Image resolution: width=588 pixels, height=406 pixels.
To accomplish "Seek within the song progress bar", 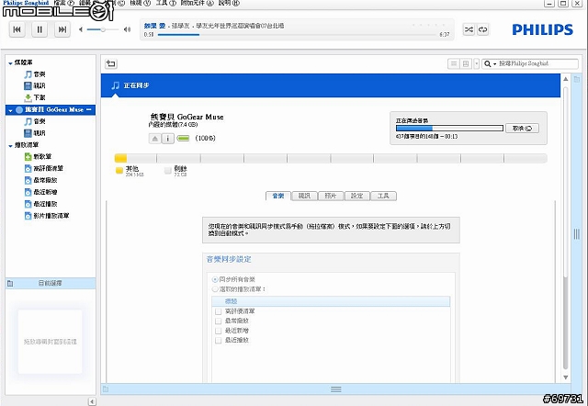I will tap(298, 35).
